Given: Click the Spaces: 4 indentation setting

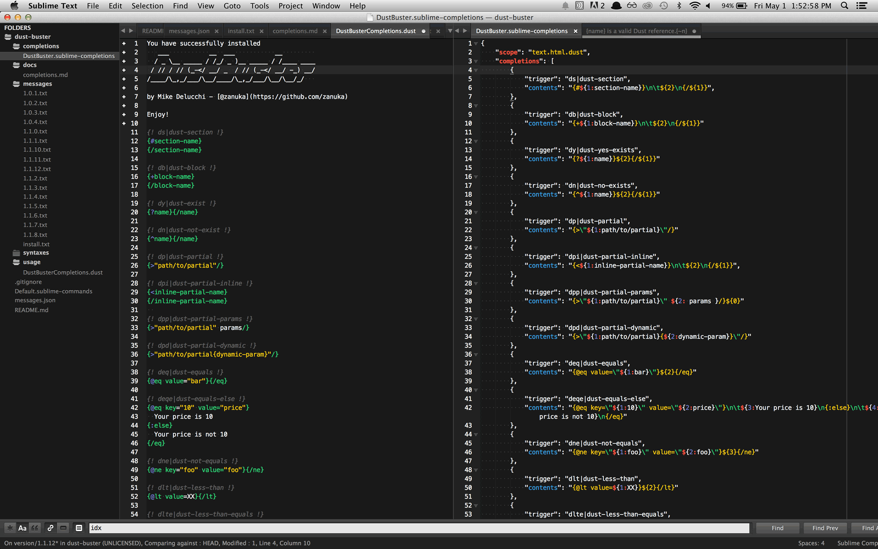Looking at the screenshot, I should tap(811, 543).
